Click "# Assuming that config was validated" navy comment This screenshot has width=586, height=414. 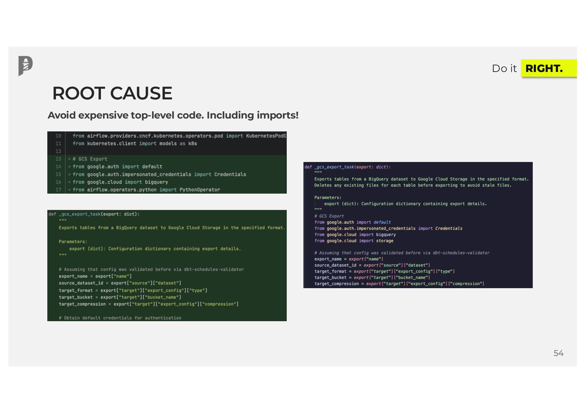(402, 253)
